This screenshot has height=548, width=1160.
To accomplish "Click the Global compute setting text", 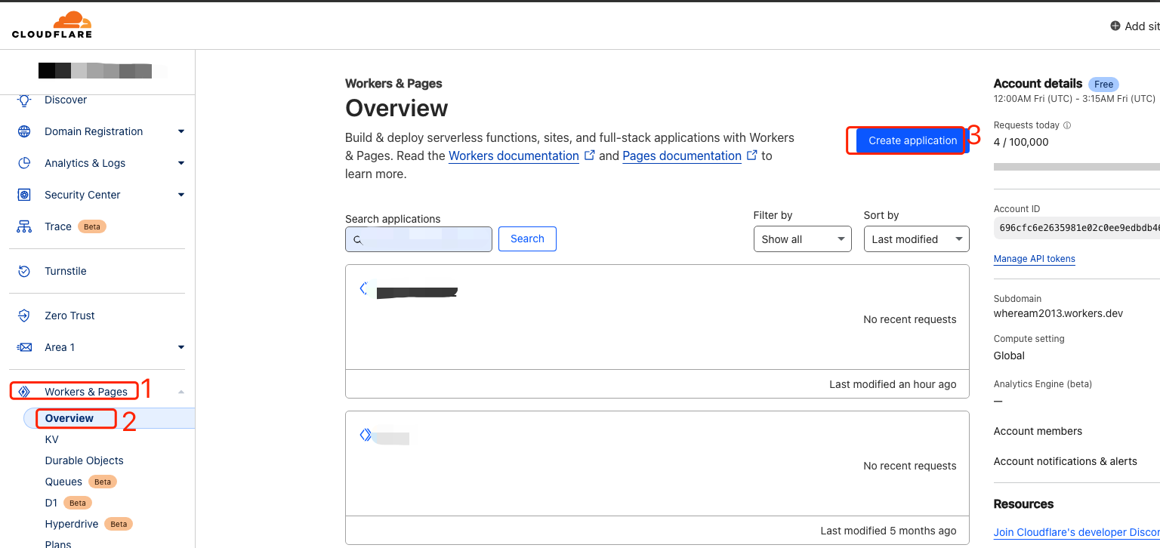I will [1009, 356].
